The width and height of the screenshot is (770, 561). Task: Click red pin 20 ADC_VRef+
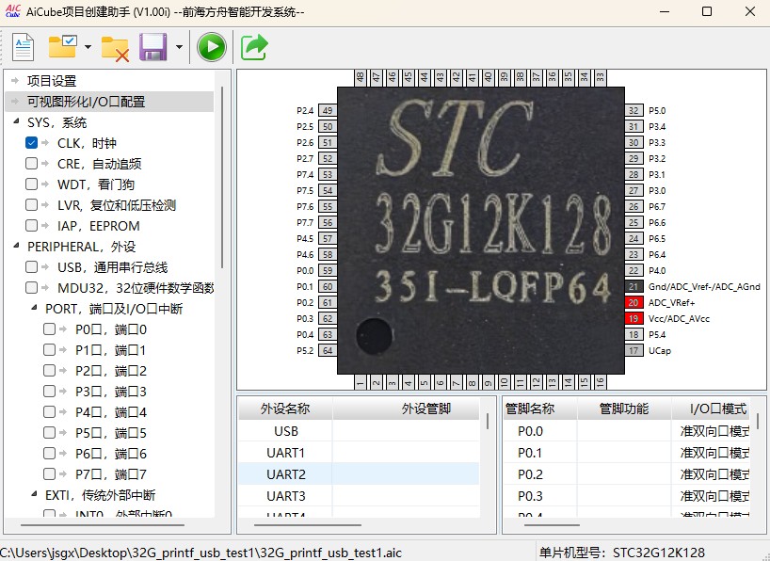click(x=634, y=302)
